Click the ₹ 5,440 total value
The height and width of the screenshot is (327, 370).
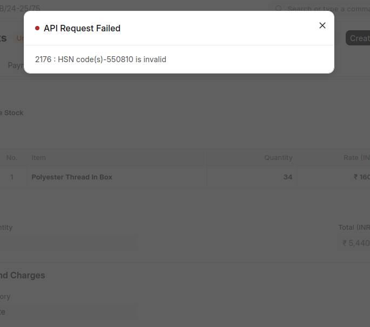[356, 243]
